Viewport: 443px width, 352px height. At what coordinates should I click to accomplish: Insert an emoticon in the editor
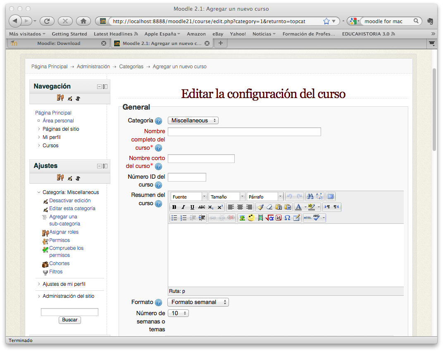pyautogui.click(x=250, y=218)
